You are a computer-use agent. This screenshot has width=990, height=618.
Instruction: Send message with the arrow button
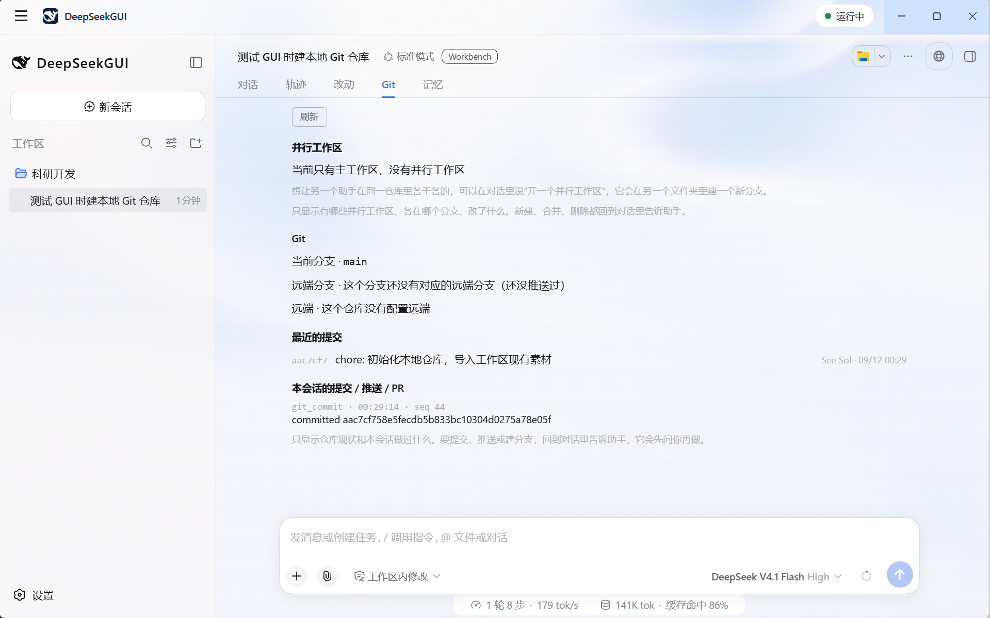(899, 575)
